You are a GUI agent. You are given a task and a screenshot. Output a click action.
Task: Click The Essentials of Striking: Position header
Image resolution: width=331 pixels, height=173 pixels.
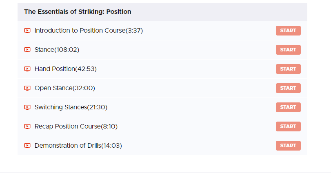[x=78, y=12]
